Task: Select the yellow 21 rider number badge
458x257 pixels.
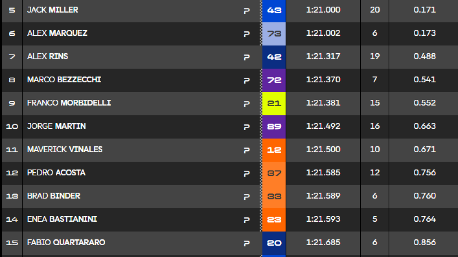Action: [274, 104]
